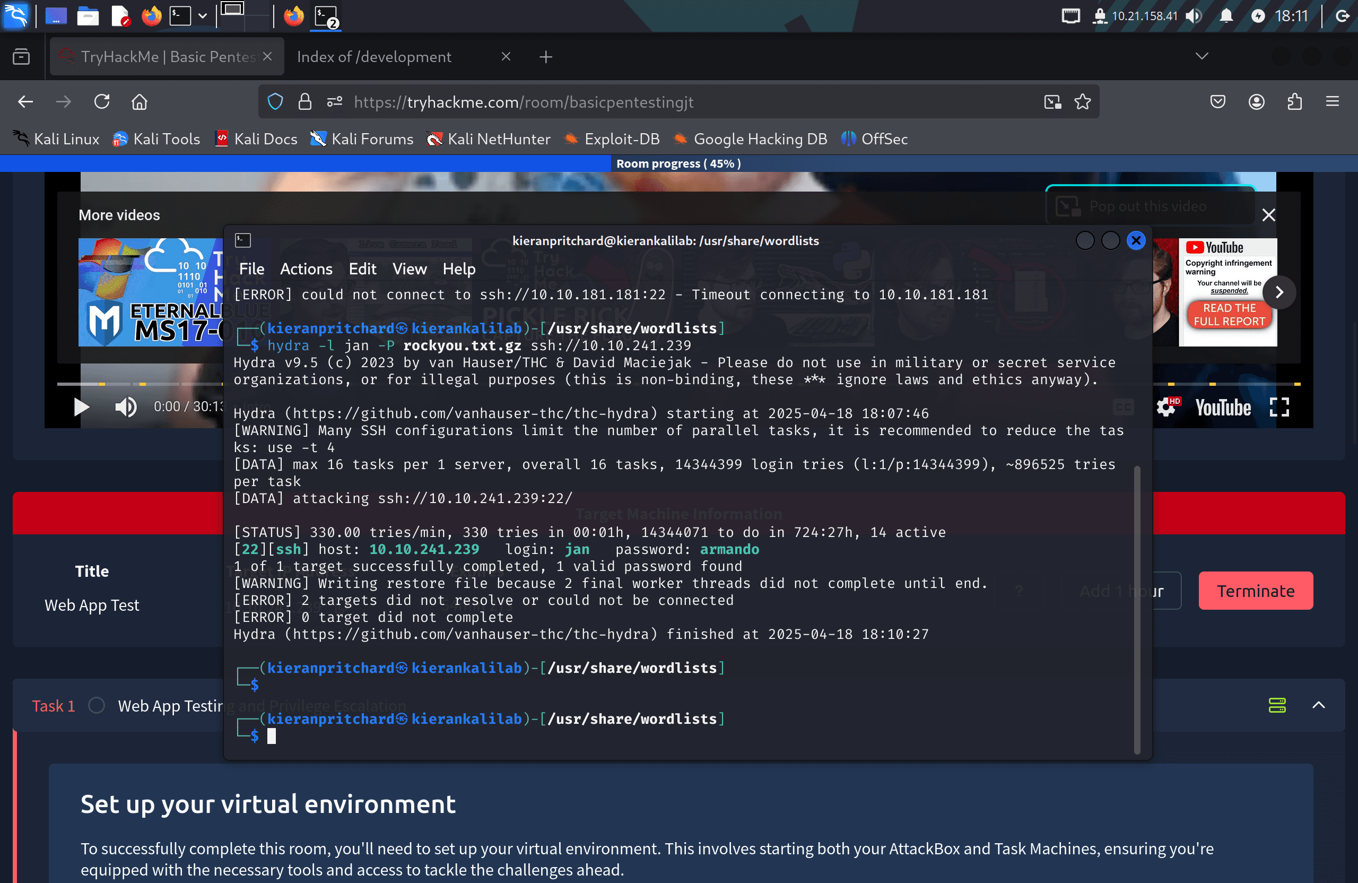The height and width of the screenshot is (883, 1358).
Task: Launch Firefox from the panel quick launcher
Action: tap(151, 16)
